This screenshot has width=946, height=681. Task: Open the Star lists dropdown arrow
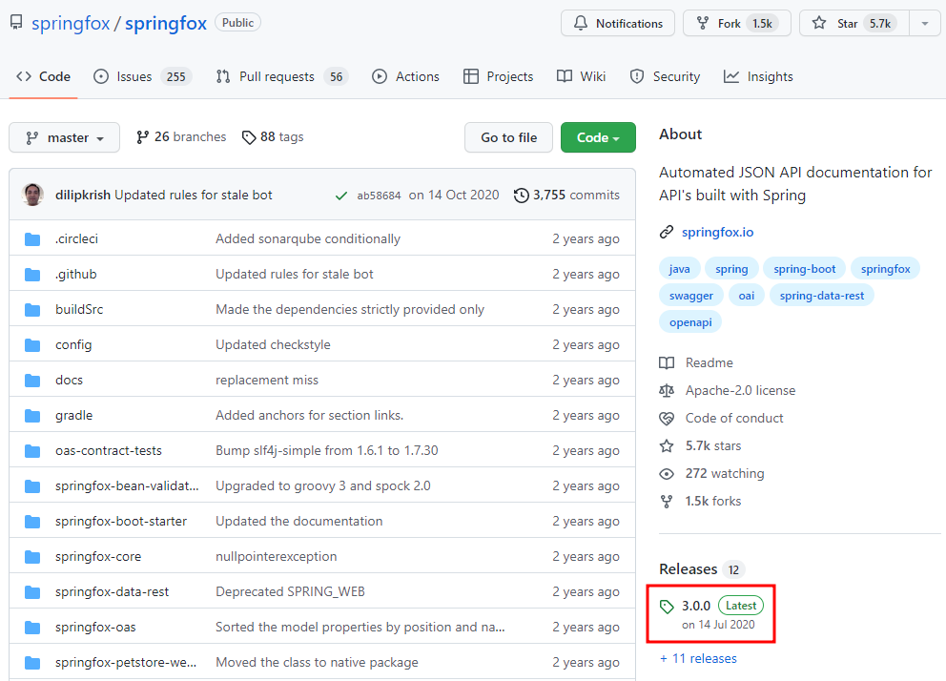(925, 24)
